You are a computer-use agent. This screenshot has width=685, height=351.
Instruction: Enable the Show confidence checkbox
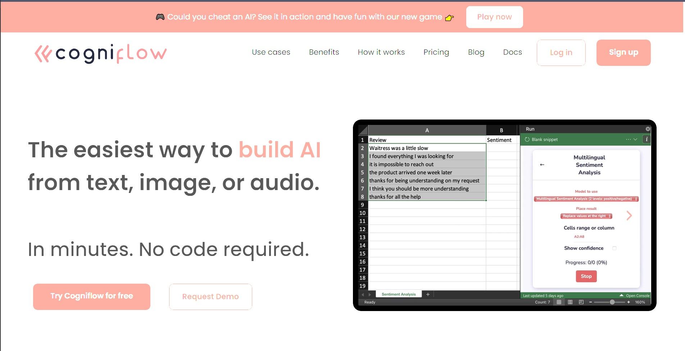pos(614,248)
